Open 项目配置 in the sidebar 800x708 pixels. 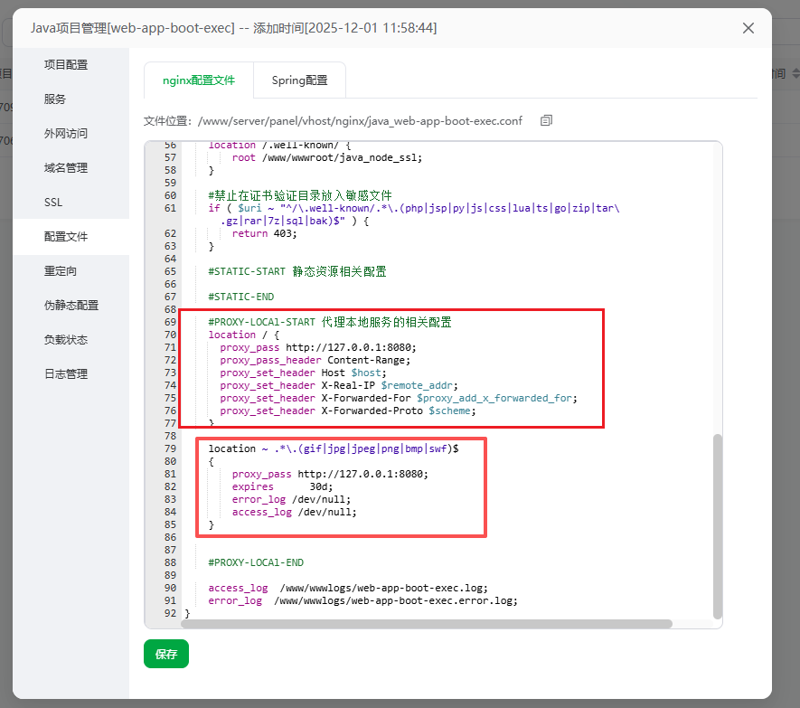point(66,65)
